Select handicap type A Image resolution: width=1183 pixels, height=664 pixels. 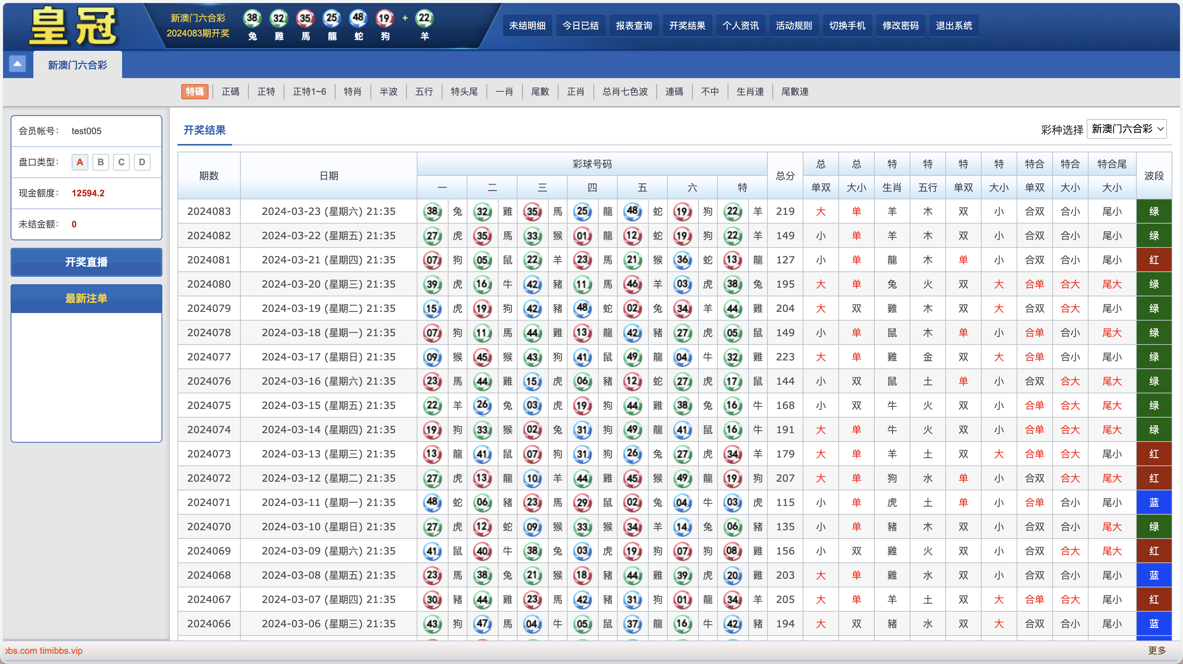coord(80,162)
